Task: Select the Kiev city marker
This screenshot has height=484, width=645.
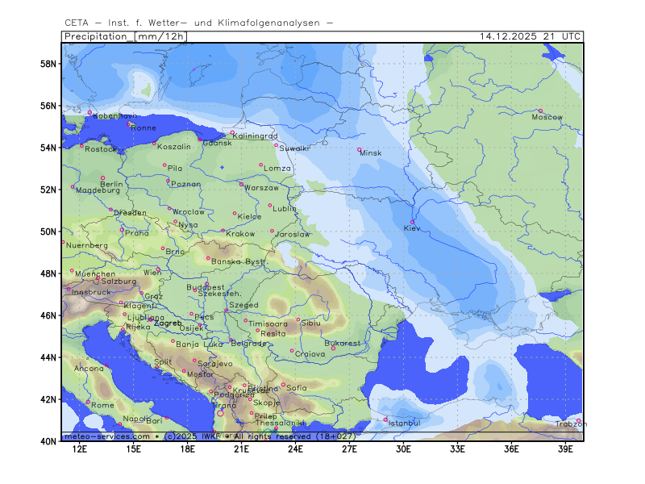Action: (x=412, y=222)
